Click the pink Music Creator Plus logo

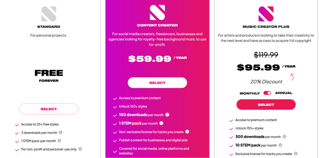coord(266,14)
